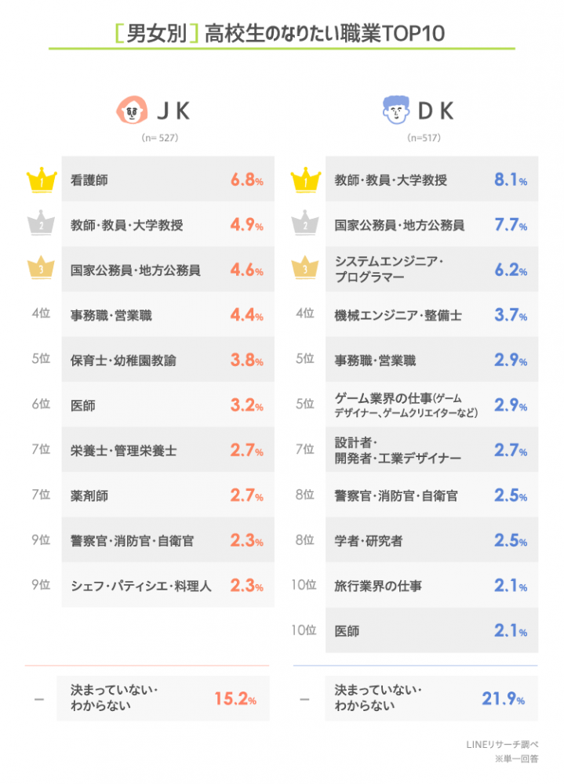Click the JK girl face icon

pyautogui.click(x=133, y=111)
